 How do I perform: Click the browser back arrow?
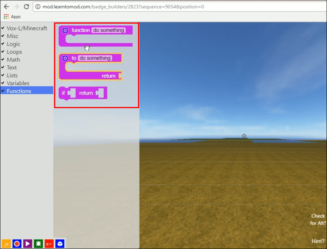tap(6, 7)
